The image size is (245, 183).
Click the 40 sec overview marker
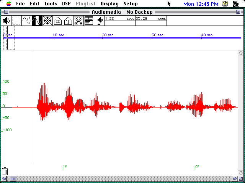(207, 35)
